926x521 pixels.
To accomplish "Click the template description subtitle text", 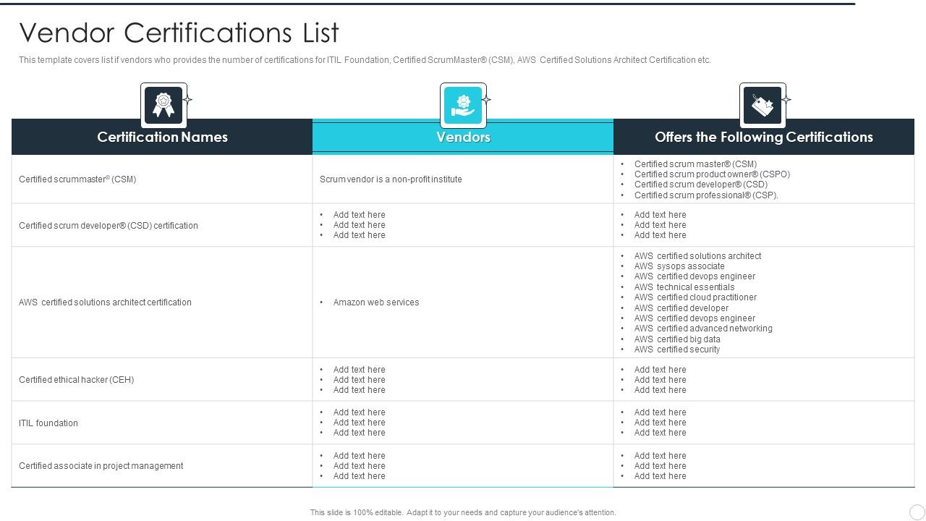I will point(365,60).
